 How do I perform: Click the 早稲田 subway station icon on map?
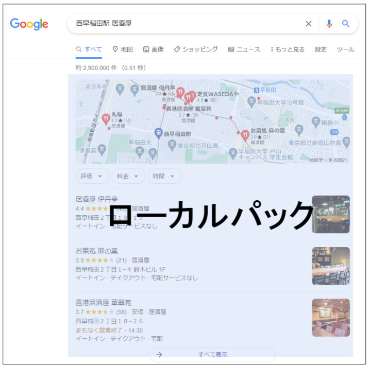(x=257, y=90)
